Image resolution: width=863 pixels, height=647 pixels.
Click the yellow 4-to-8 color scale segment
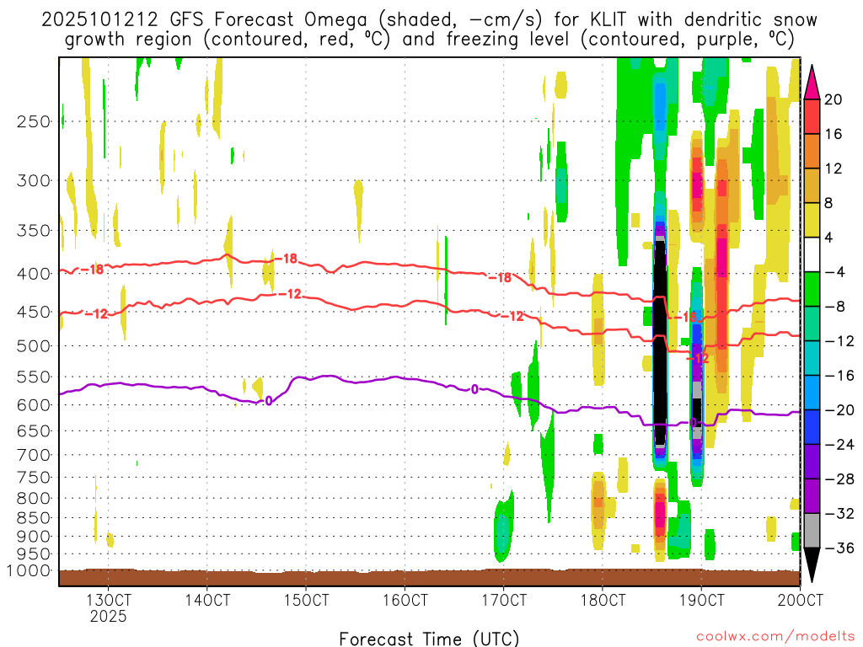812,220
